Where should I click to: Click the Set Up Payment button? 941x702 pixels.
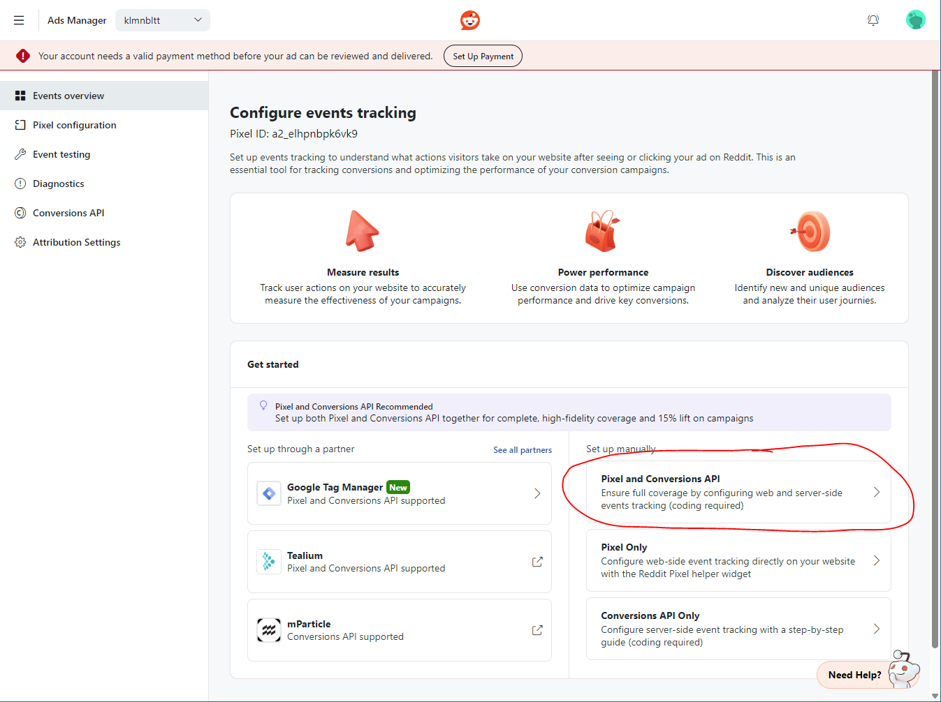point(483,57)
